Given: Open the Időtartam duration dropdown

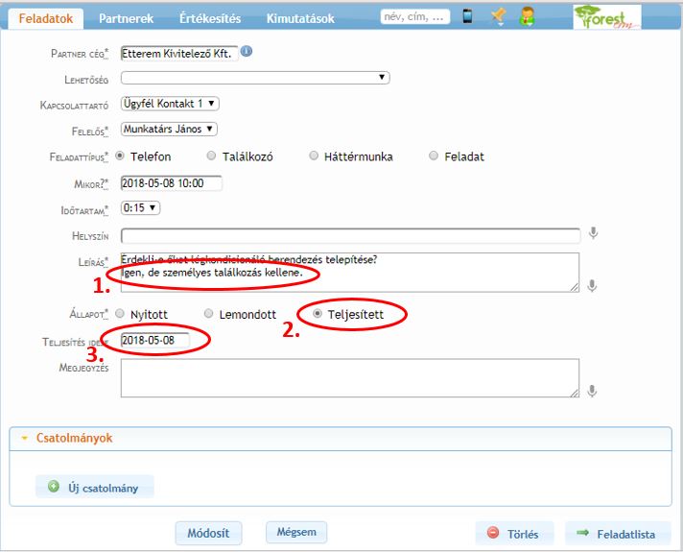Looking at the screenshot, I should point(140,207).
